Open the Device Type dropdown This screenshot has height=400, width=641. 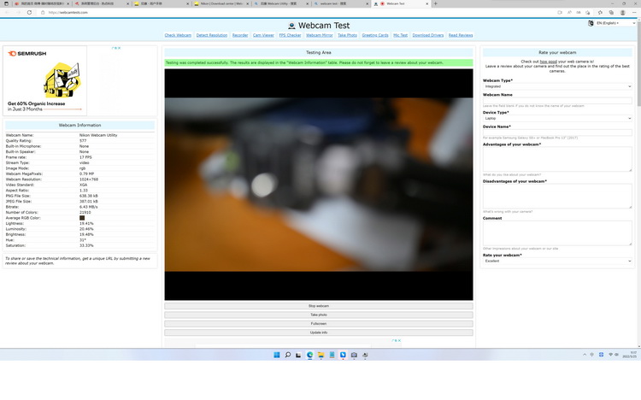pyautogui.click(x=557, y=118)
